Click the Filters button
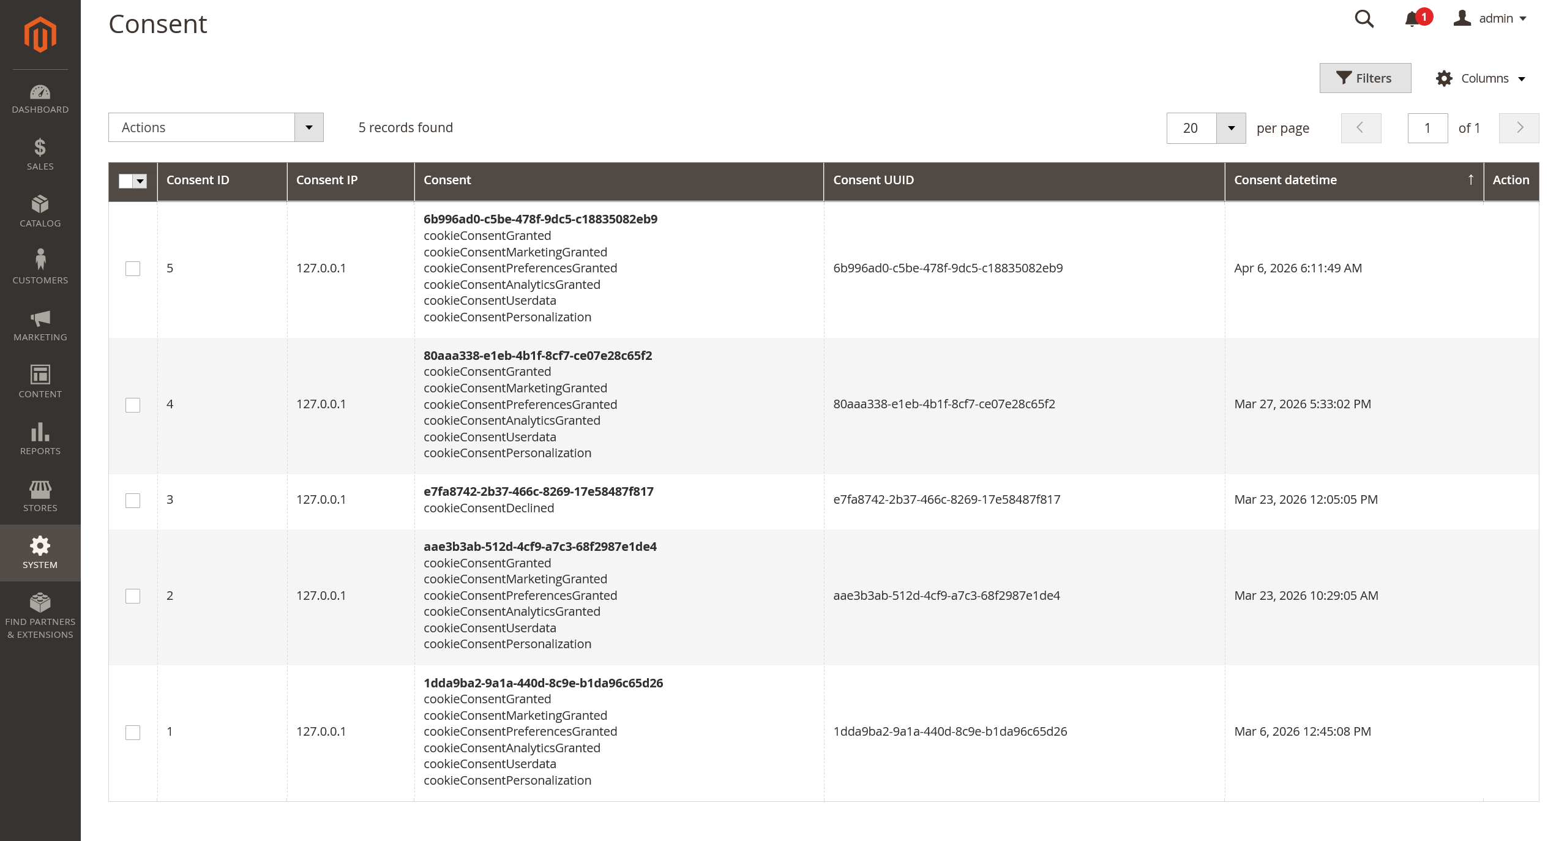This screenshot has height=841, width=1567. (1365, 78)
